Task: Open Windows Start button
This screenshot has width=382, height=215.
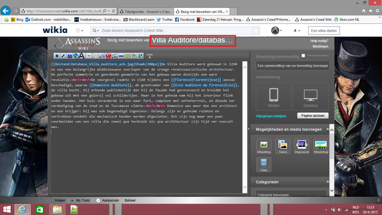Action: click(x=7, y=210)
